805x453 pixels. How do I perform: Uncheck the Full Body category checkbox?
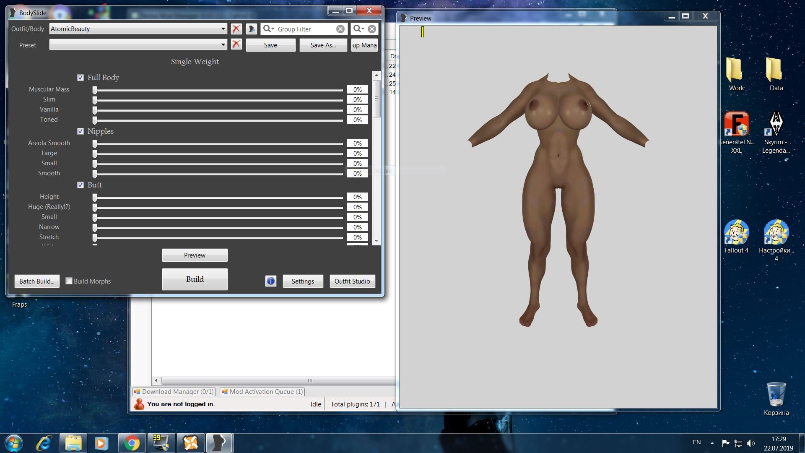80,78
